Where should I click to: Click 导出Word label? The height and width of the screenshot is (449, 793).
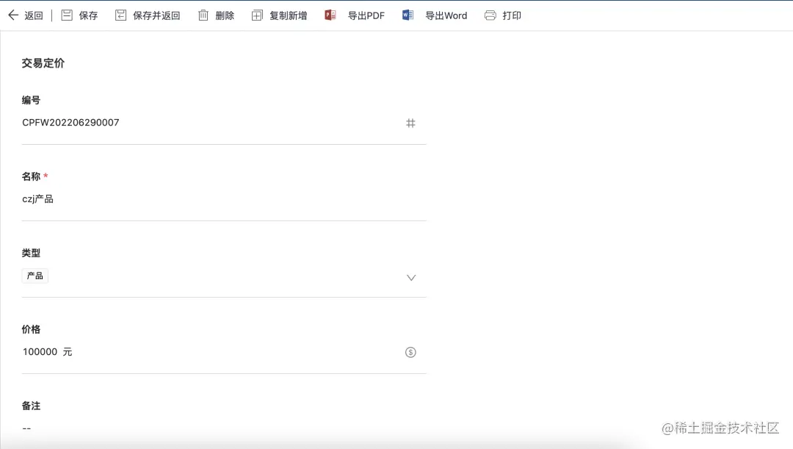tap(446, 15)
